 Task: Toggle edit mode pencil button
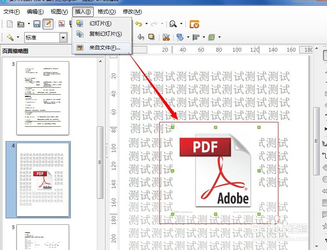coord(48,24)
